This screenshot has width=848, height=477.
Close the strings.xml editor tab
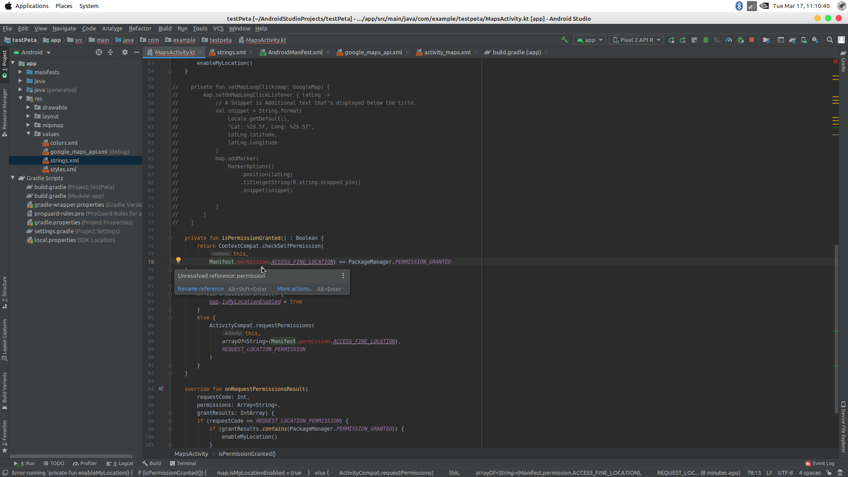click(x=251, y=52)
